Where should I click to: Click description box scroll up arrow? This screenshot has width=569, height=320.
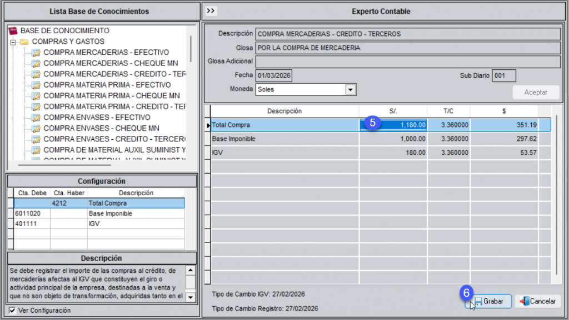191,271
